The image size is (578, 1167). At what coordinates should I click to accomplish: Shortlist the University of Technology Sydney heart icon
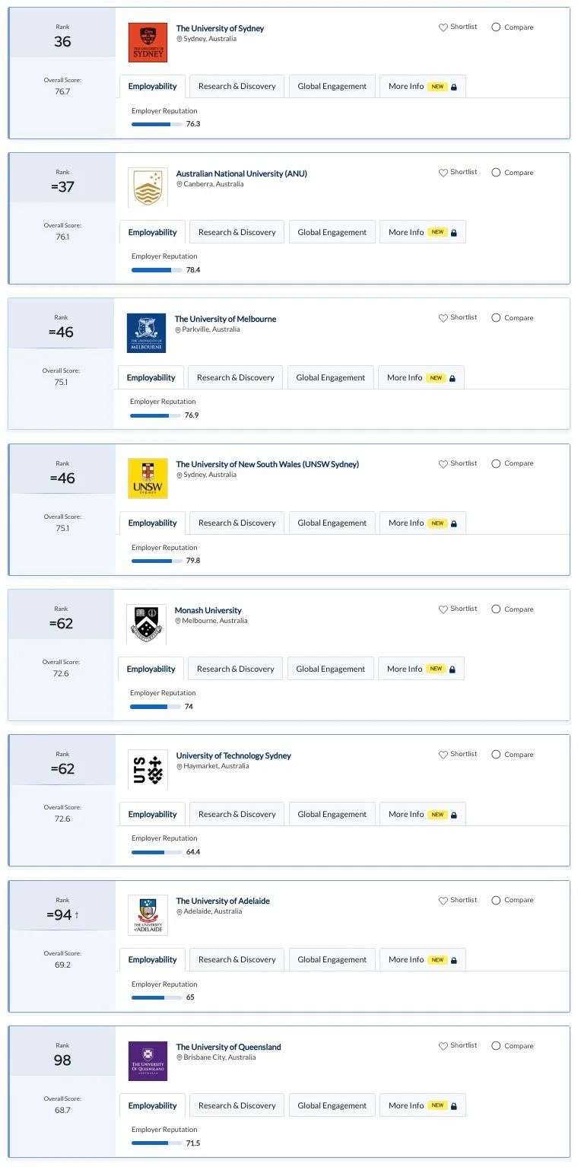(443, 755)
